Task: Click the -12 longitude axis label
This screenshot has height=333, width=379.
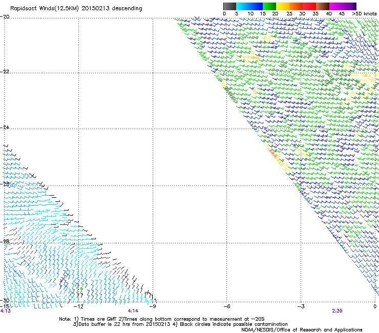Action: 78,306
